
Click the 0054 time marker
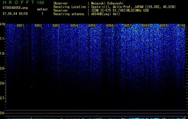coord(74,26)
